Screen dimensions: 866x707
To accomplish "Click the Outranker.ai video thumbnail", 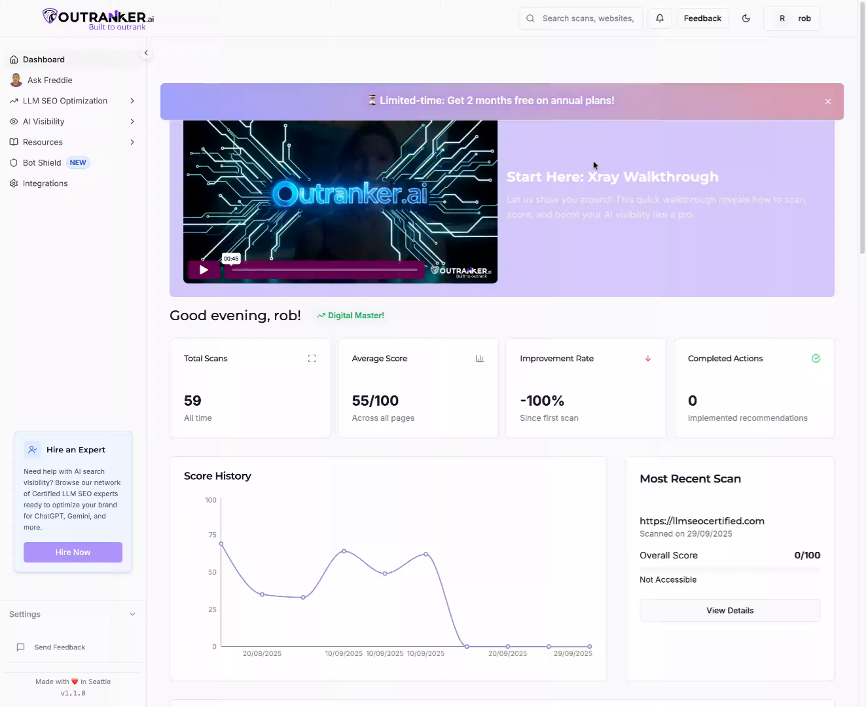I will [340, 202].
